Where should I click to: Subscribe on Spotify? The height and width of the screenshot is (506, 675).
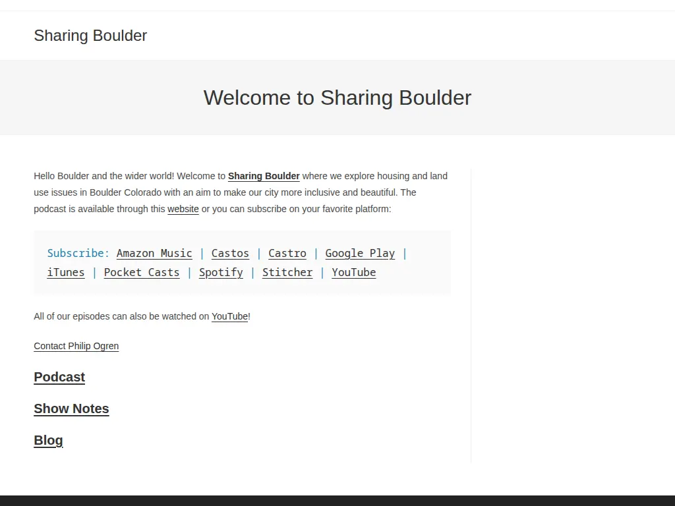tap(221, 272)
